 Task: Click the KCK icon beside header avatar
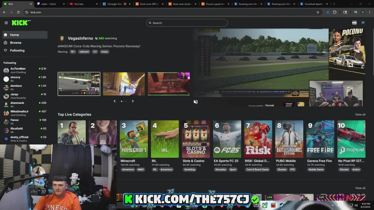(x=354, y=23)
